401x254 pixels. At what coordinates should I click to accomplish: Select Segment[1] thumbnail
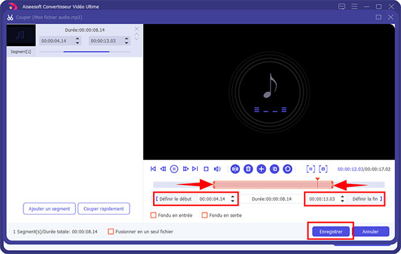21,35
